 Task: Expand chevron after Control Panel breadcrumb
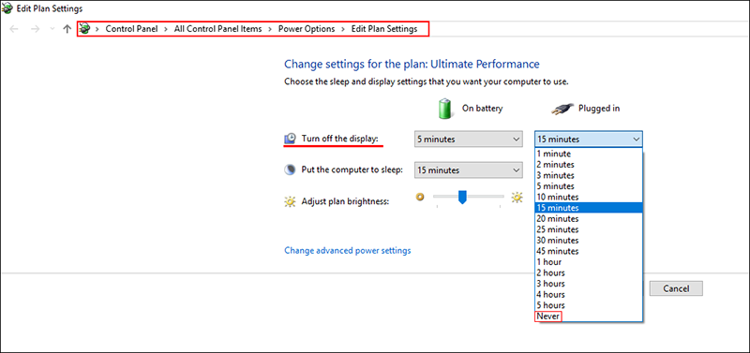[166, 29]
